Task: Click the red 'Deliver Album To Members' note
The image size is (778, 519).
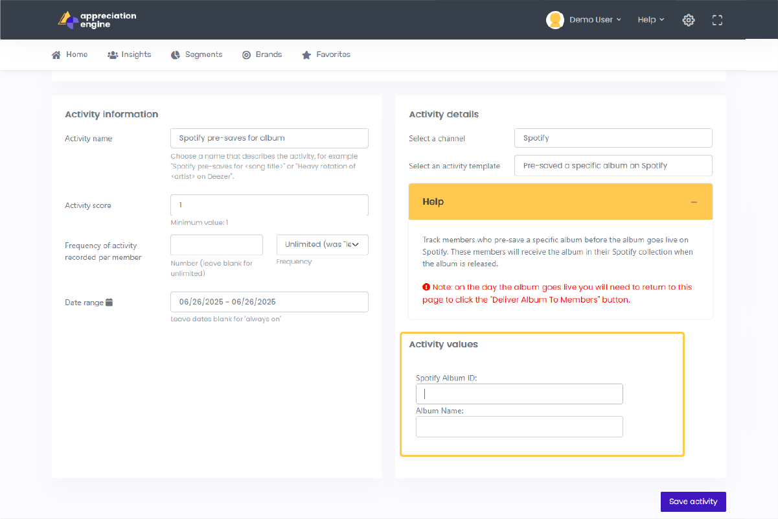Action: tap(557, 294)
